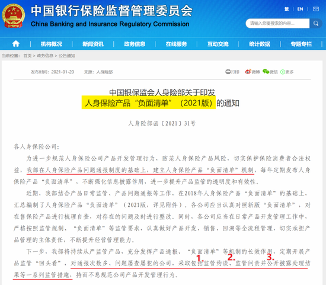The image size is (326, 285).
Task: Share to Weibo icon
Action: pos(248,72)
